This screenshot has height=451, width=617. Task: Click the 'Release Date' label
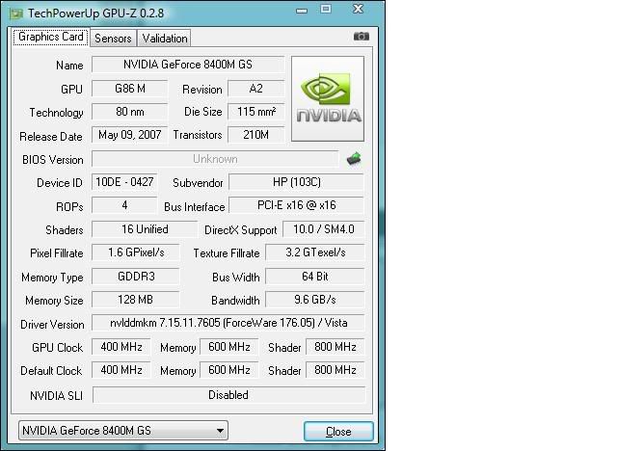[x=51, y=137]
